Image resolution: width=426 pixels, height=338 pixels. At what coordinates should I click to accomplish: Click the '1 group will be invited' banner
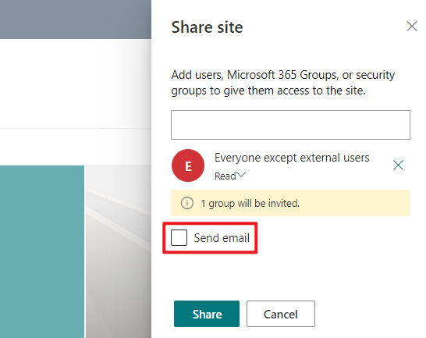coord(290,203)
